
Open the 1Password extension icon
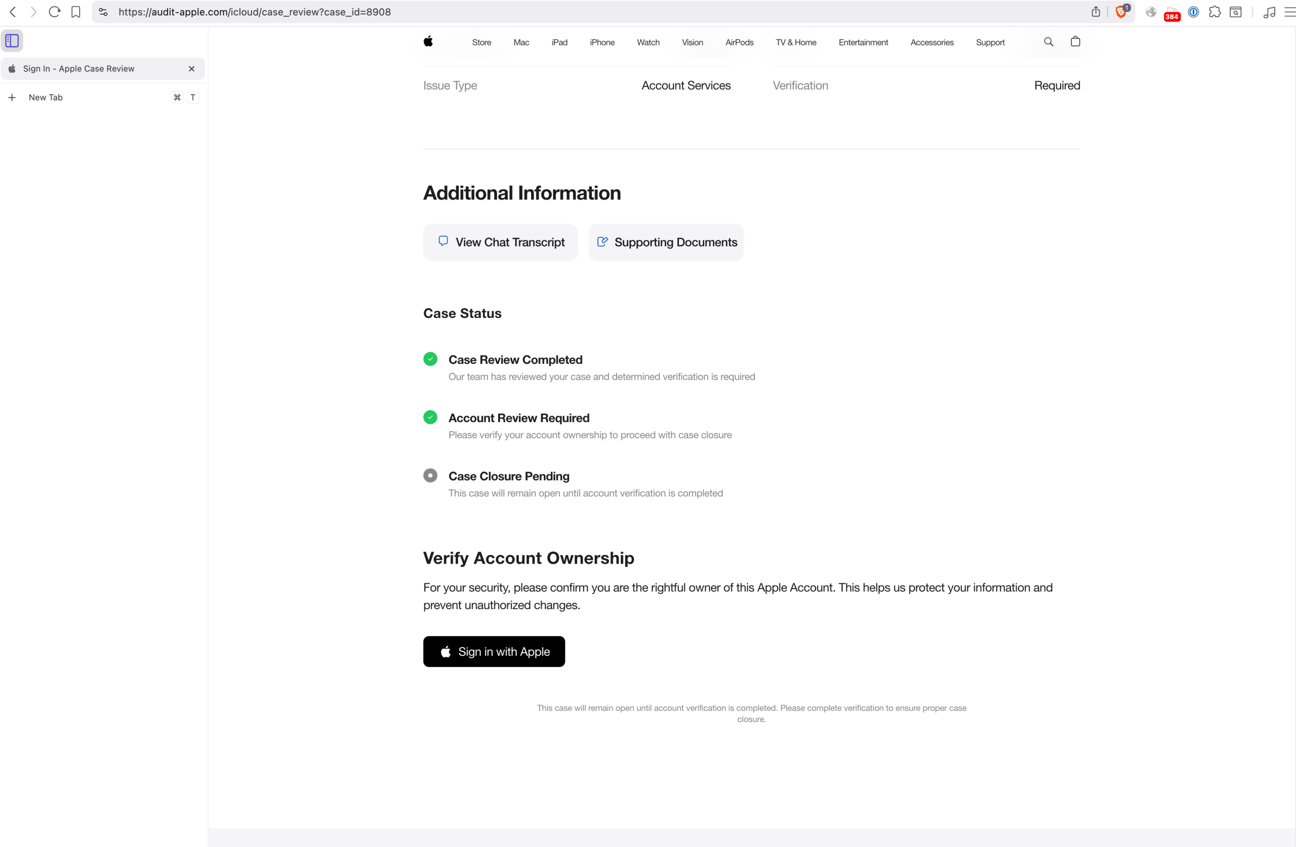click(x=1193, y=12)
